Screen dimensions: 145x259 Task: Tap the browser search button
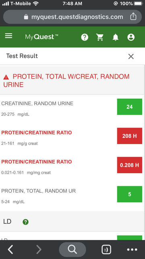click(72, 249)
